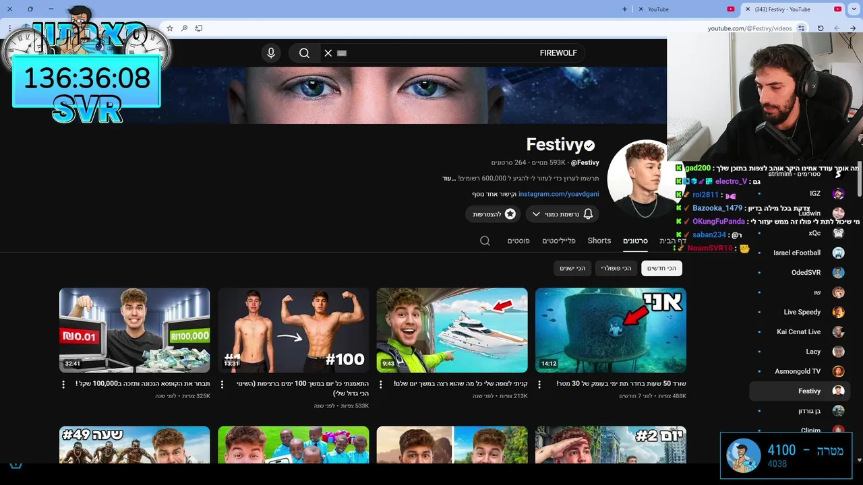Open options menu for the 100,000 שקל video

point(63,384)
